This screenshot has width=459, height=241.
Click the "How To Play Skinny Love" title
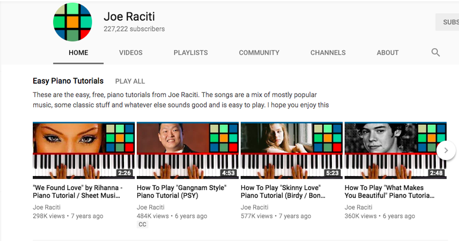tap(283, 191)
